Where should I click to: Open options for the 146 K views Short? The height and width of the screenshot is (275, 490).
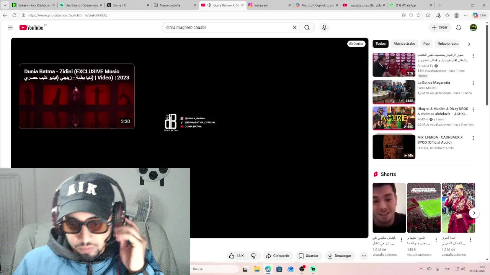pos(436,240)
